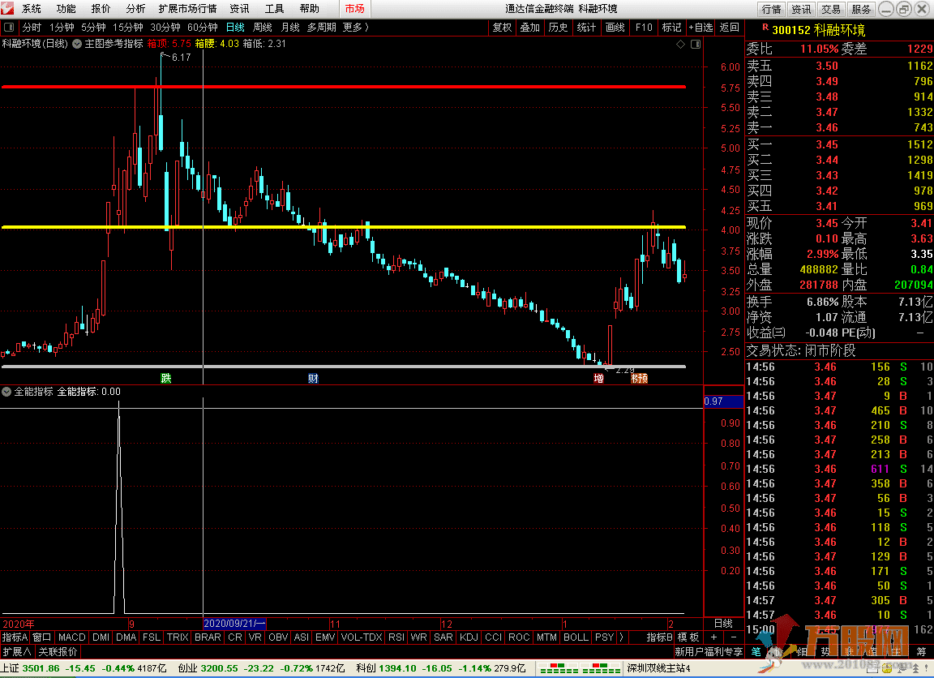Click the 返回 back button
The width and height of the screenshot is (934, 678).
pyautogui.click(x=729, y=28)
